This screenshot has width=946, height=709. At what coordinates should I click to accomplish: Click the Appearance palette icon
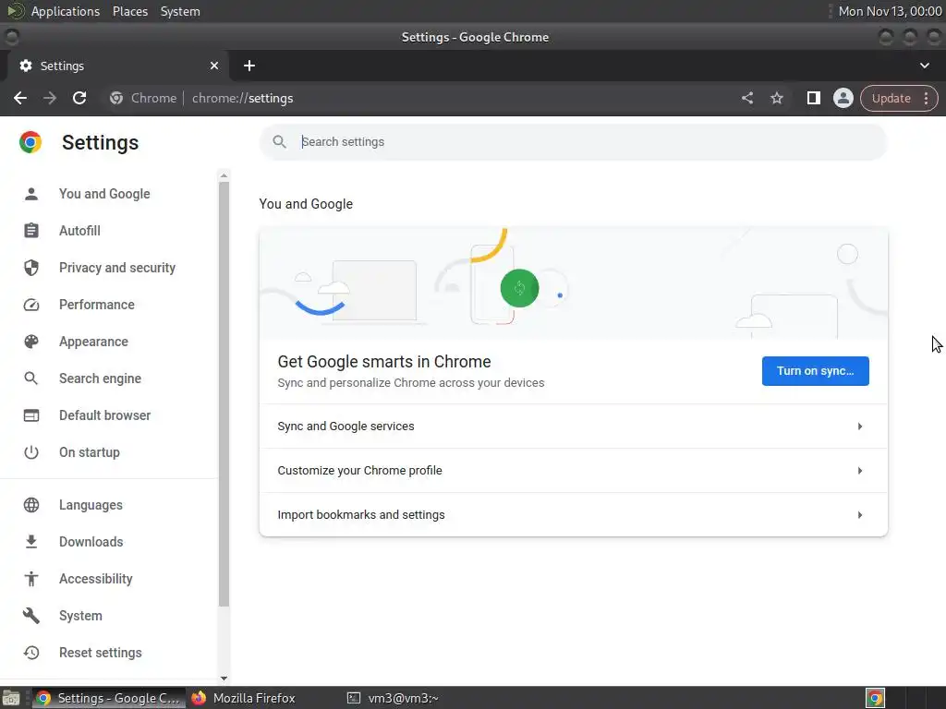[x=31, y=342]
